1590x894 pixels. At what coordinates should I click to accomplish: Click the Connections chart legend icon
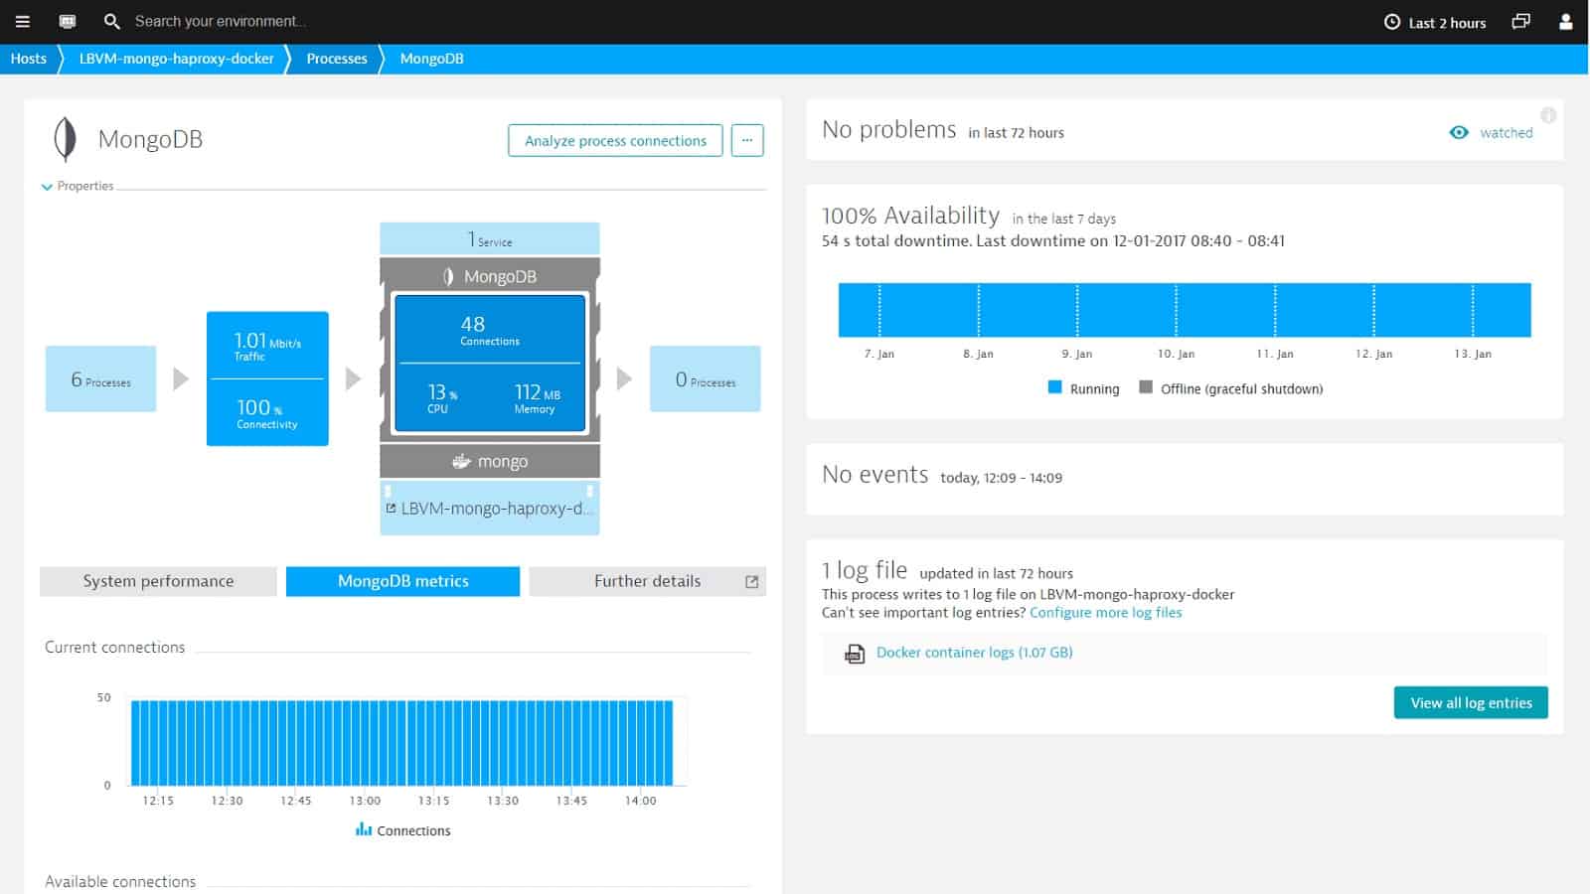[x=364, y=829]
